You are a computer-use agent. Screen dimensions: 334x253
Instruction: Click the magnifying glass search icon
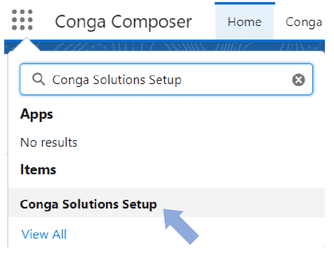tap(39, 79)
